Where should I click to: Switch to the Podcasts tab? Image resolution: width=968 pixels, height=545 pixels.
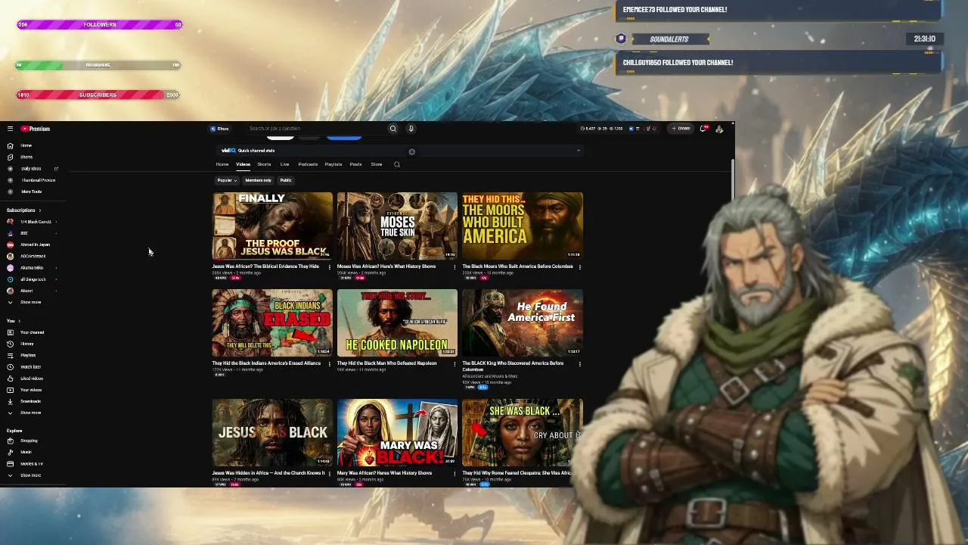pos(308,164)
